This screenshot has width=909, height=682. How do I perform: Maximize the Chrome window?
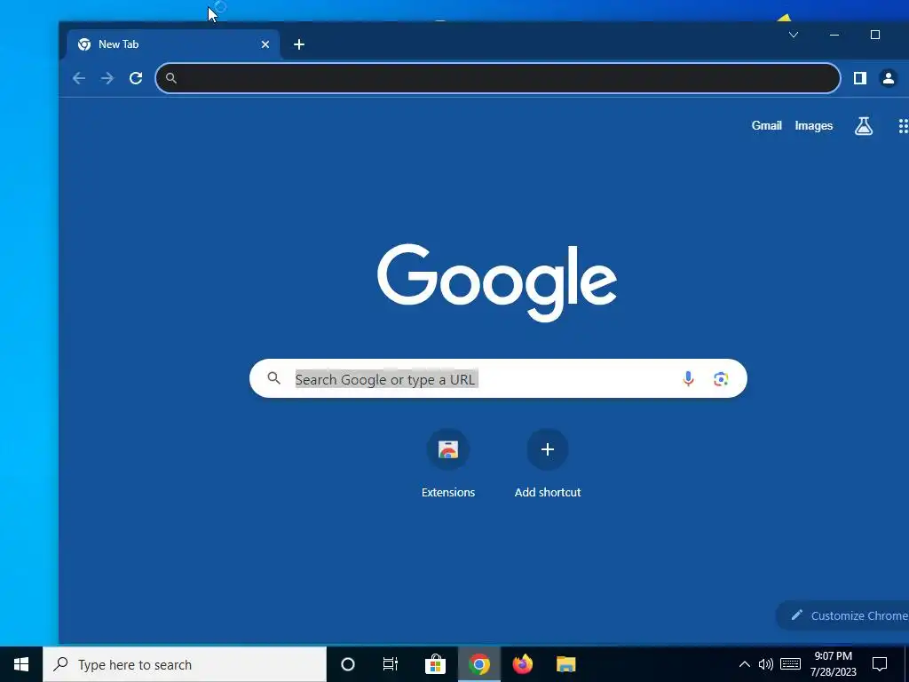point(875,35)
